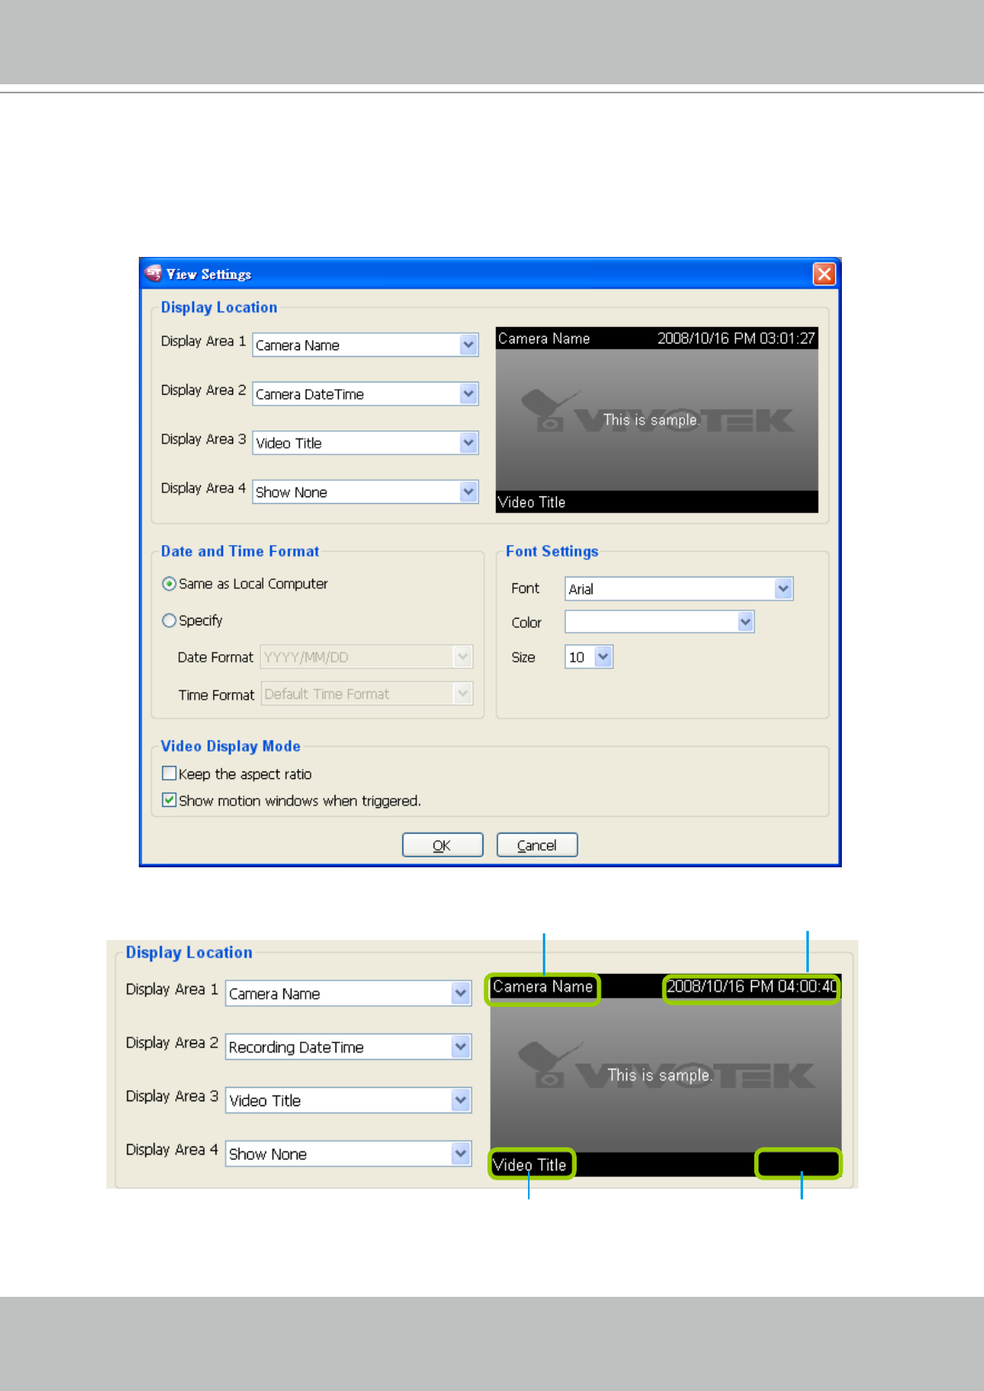Viewport: 984px width, 1391px height.
Task: Open the lower panel's Display Area 1 Camera Name dropdown
Action: (x=349, y=993)
